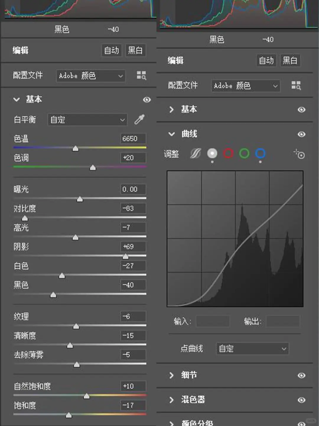Select the white point curve channel
Viewport: 319px width, 426px height.
tap(212, 154)
